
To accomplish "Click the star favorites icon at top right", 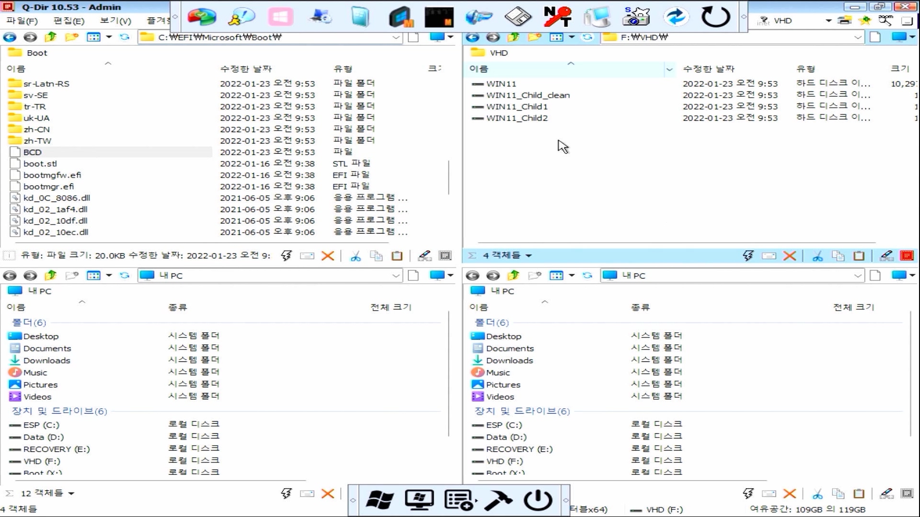I will pos(865,20).
